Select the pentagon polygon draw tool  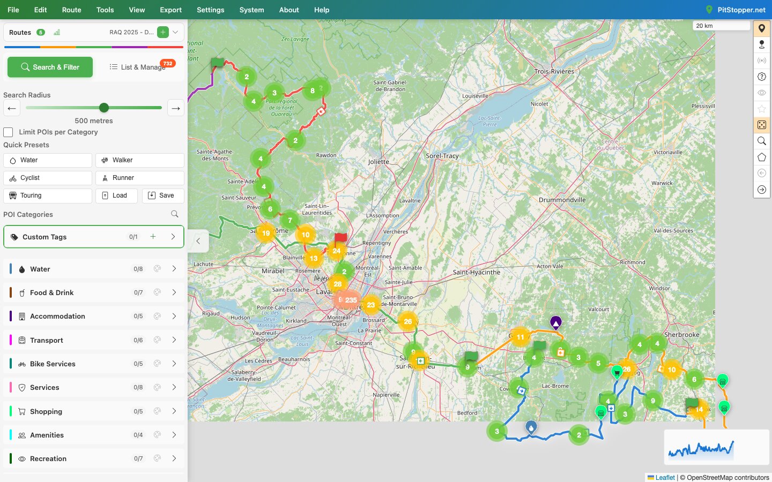coord(762,157)
